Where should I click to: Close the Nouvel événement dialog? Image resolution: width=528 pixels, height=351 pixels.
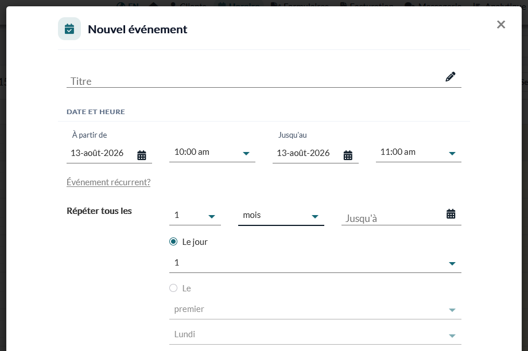(500, 25)
